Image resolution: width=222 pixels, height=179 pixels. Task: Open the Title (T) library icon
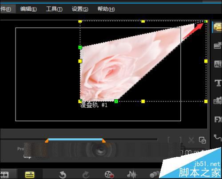[218, 83]
